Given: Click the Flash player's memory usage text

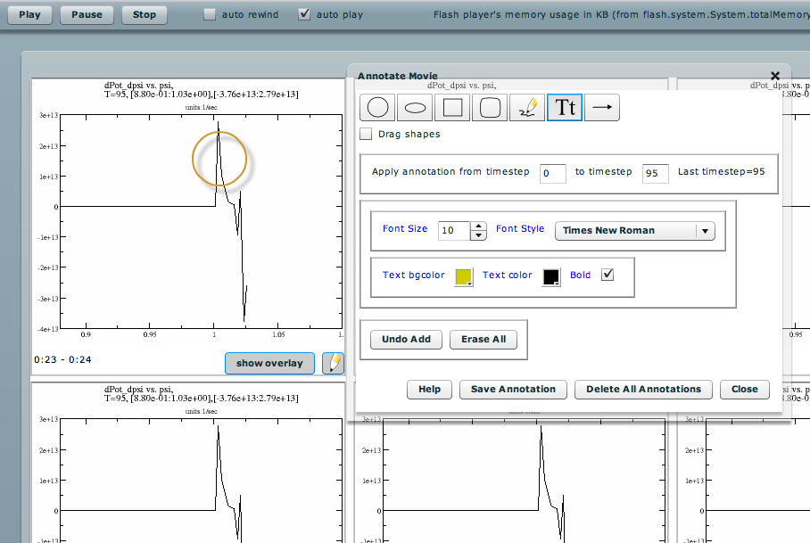Looking at the screenshot, I should tap(622, 14).
